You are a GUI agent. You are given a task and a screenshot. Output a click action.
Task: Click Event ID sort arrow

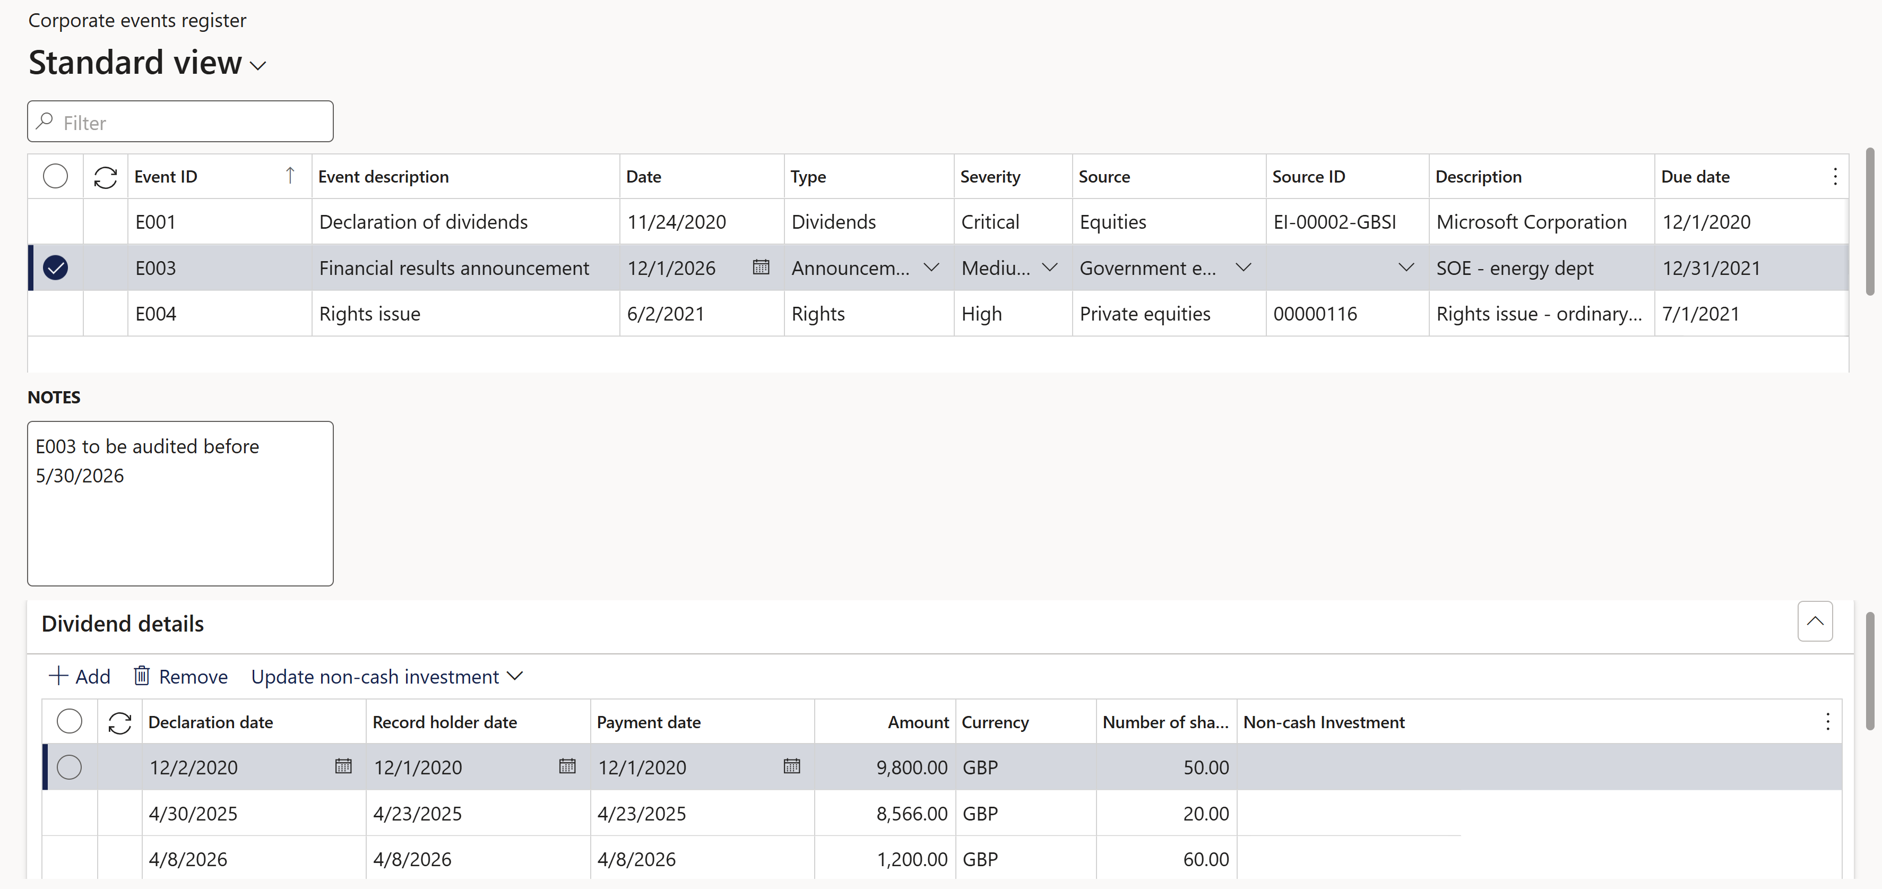(290, 175)
